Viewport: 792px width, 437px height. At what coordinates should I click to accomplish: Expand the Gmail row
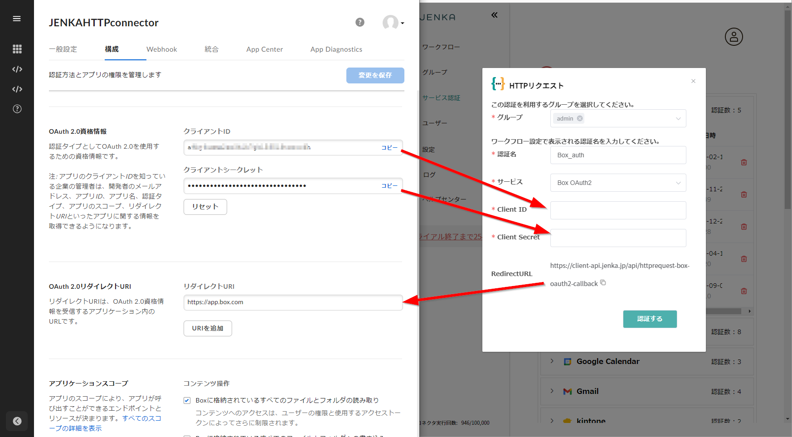click(552, 391)
